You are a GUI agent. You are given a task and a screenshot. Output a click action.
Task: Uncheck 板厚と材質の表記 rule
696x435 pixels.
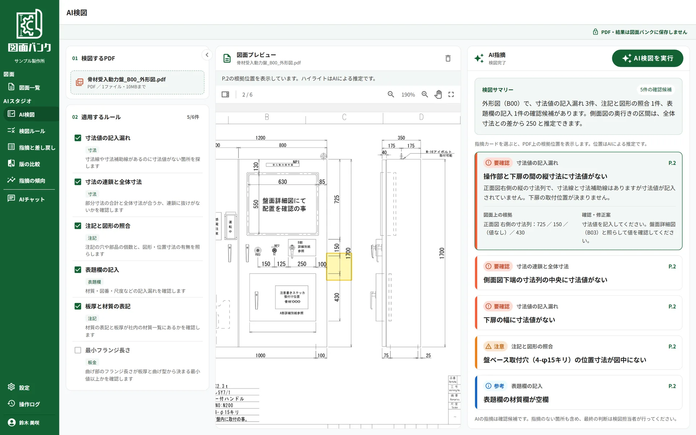78,306
